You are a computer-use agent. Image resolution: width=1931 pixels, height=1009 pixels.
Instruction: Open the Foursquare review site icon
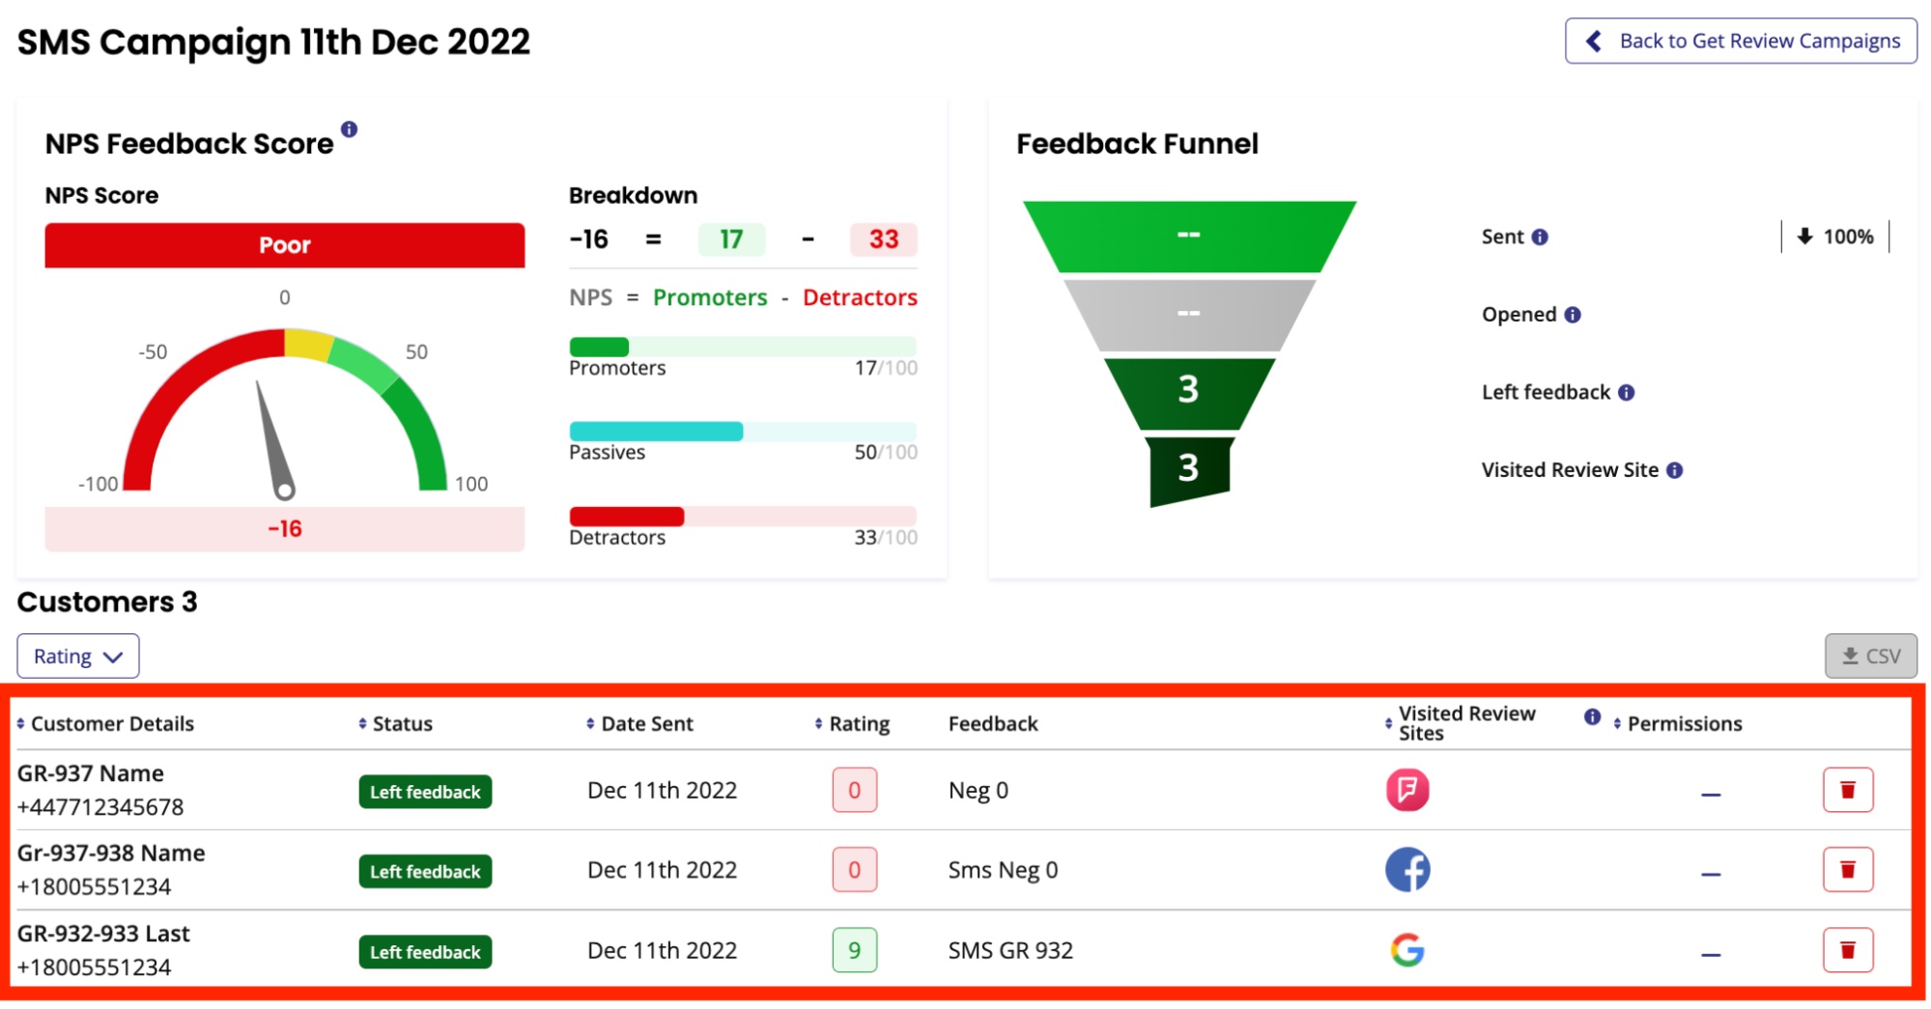[x=1407, y=791]
